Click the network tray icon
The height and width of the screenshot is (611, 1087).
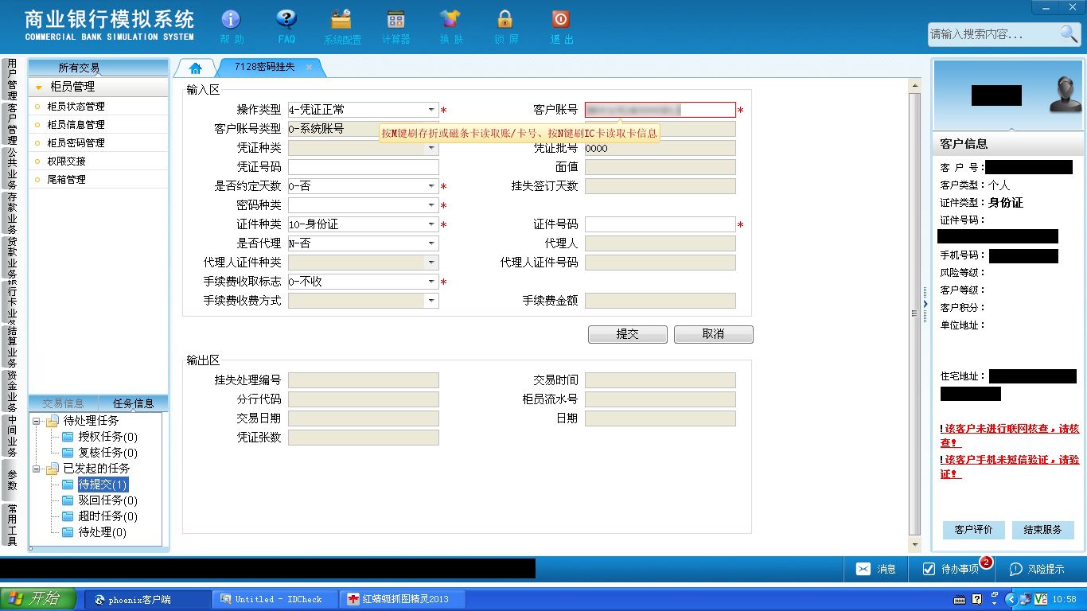[1025, 599]
